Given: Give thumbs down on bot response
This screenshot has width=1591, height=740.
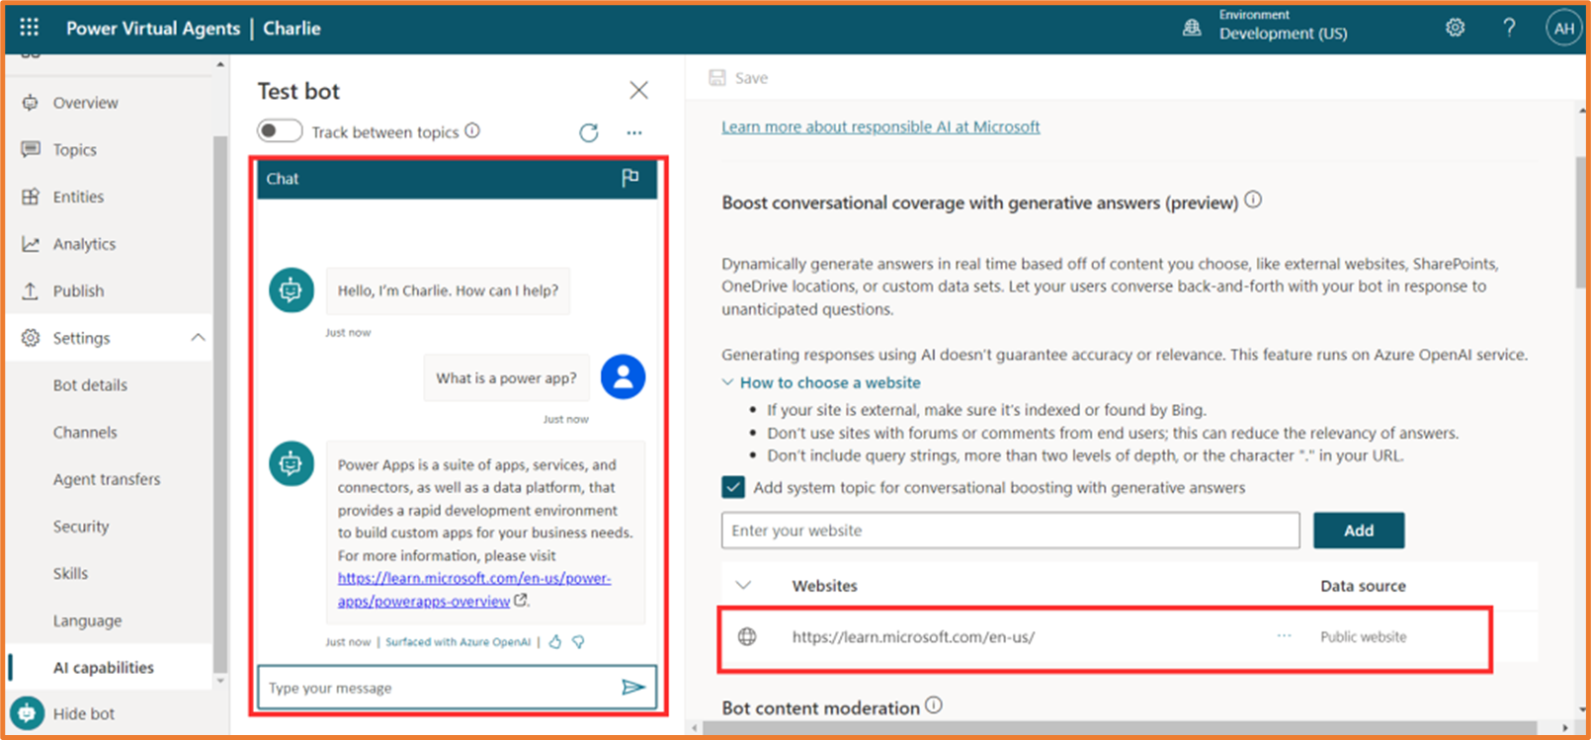Looking at the screenshot, I should point(579,642).
